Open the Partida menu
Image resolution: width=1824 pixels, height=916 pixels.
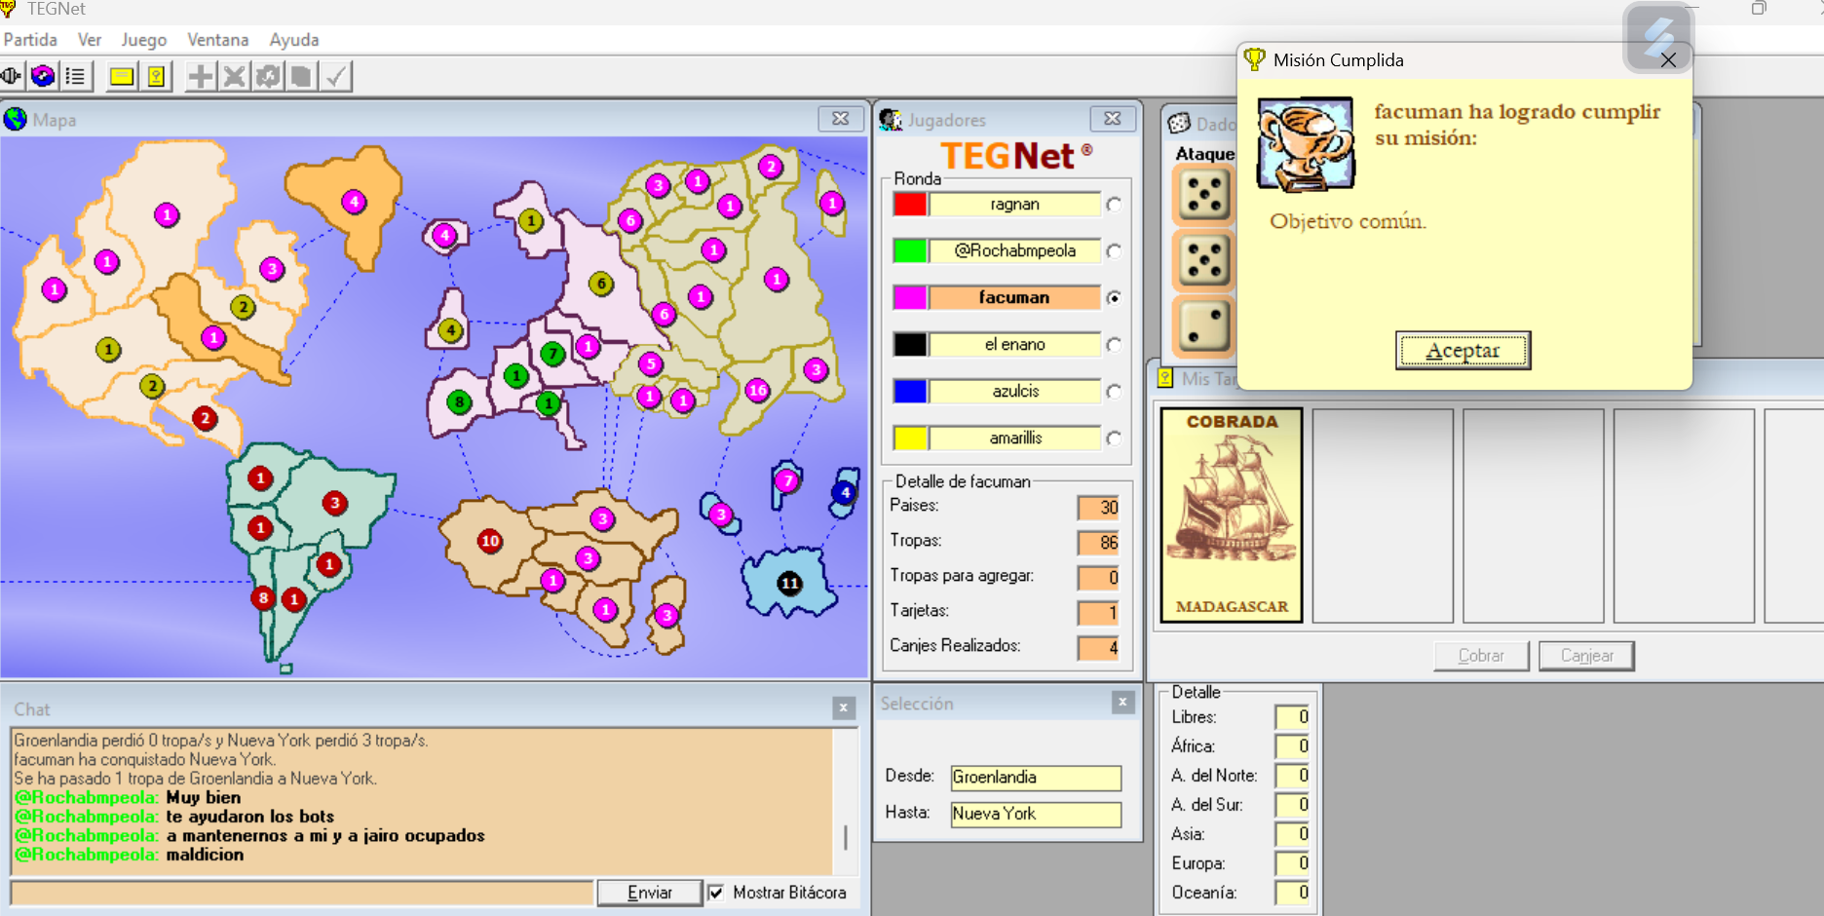point(30,40)
